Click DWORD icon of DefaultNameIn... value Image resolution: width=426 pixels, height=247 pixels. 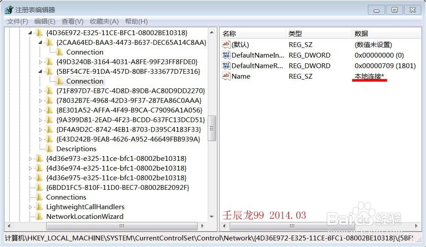(x=226, y=55)
